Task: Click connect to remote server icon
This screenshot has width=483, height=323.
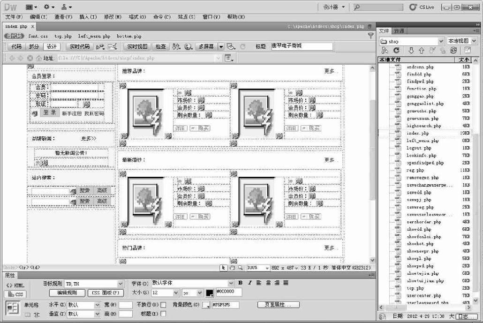Action: click(x=385, y=50)
